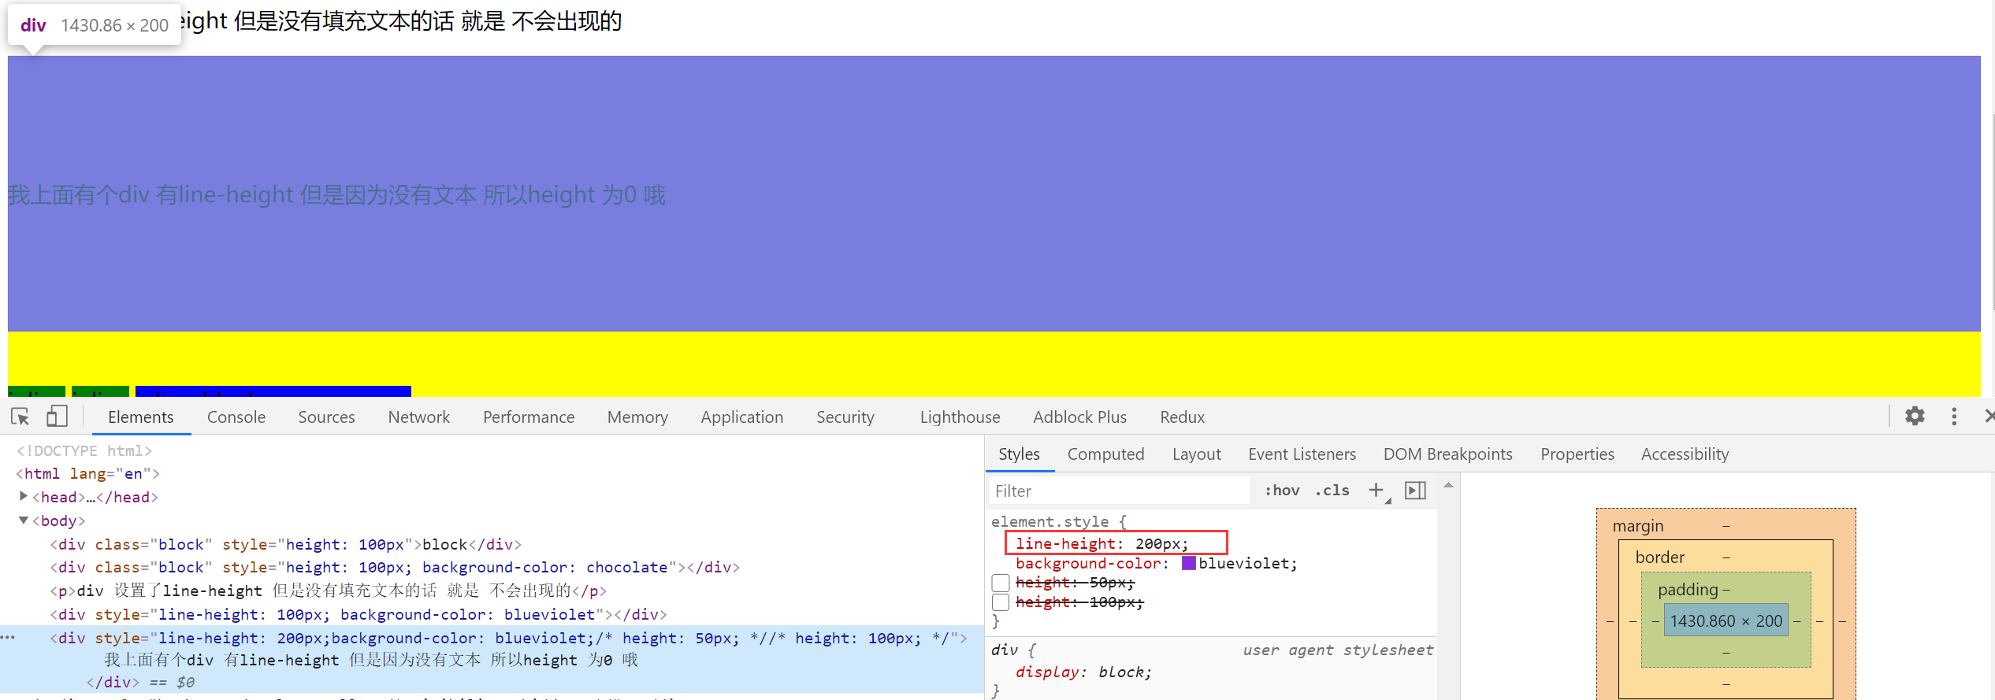Toggle the computed styles sidebar icon
Viewport: 1995px width, 700px height.
pyautogui.click(x=1415, y=491)
